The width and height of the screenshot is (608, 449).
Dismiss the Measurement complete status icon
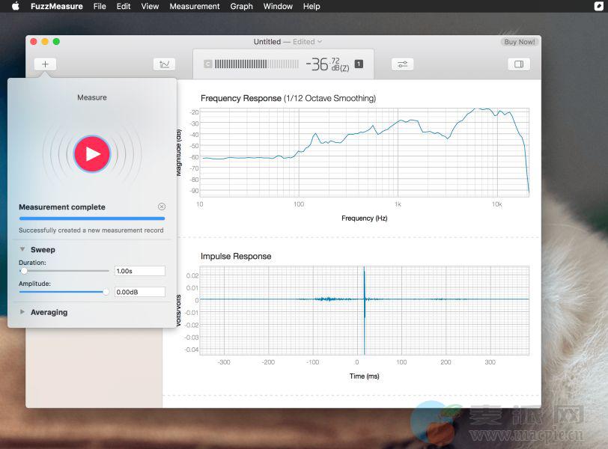[162, 207]
